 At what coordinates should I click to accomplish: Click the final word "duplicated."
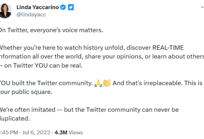(x=15, y=119)
